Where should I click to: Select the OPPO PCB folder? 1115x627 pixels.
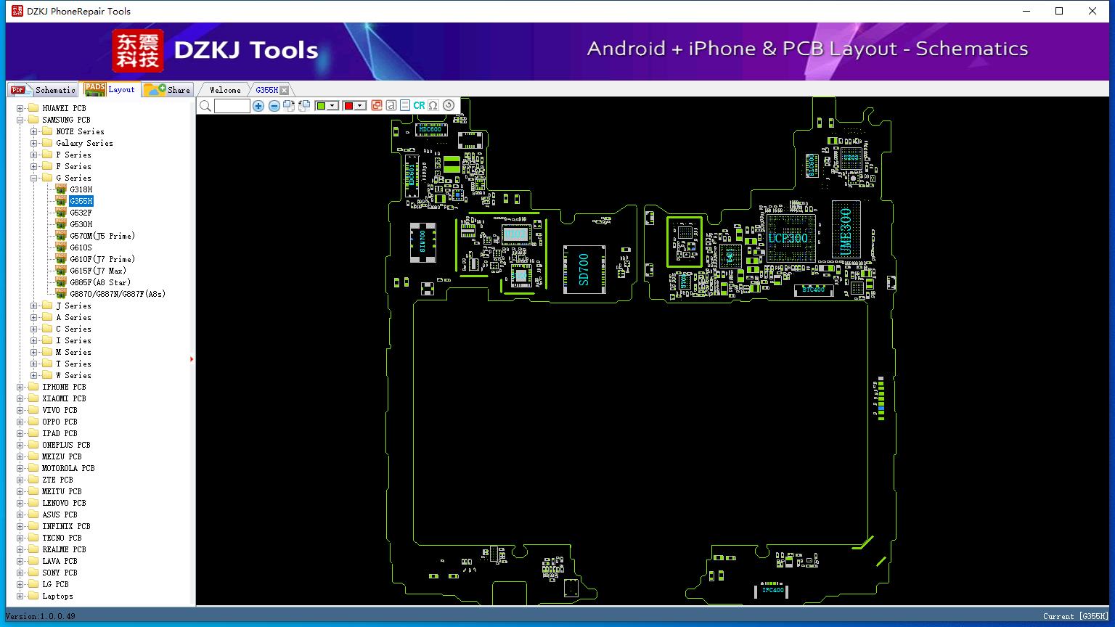[60, 422]
